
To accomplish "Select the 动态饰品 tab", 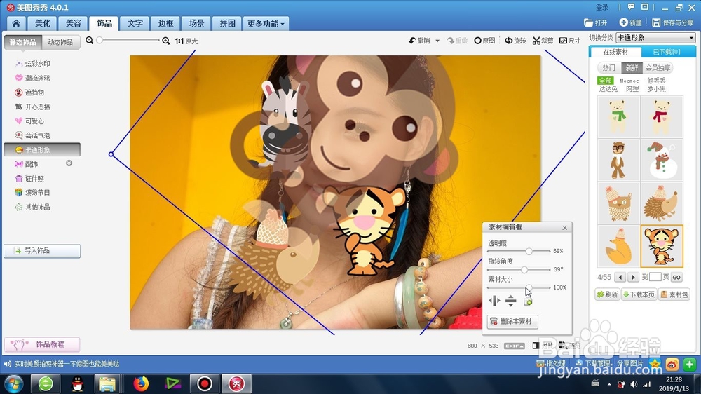I will pos(61,42).
